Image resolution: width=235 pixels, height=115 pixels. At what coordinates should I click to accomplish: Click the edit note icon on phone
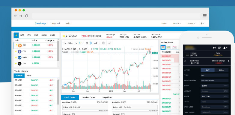click(219, 48)
